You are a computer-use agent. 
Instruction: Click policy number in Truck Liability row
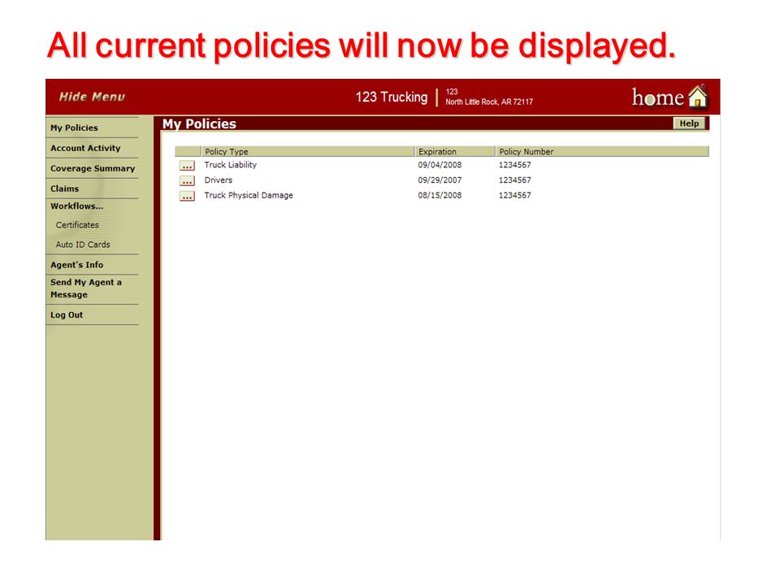515,165
